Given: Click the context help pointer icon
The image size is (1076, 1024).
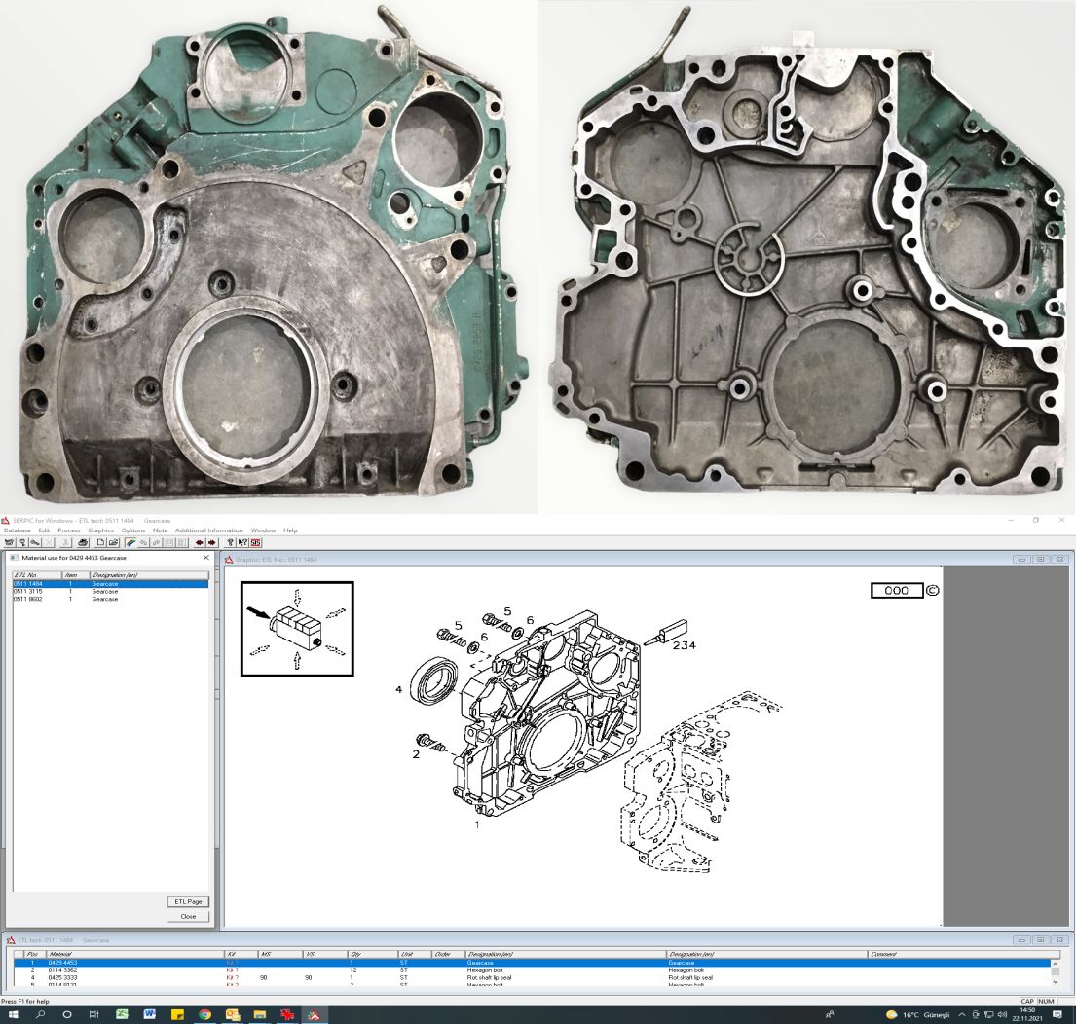Looking at the screenshot, I should click(x=242, y=542).
